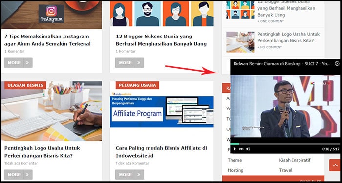Select the Theme category
Image resolution: width=342 pixels, height=183 pixels.
pos(235,160)
